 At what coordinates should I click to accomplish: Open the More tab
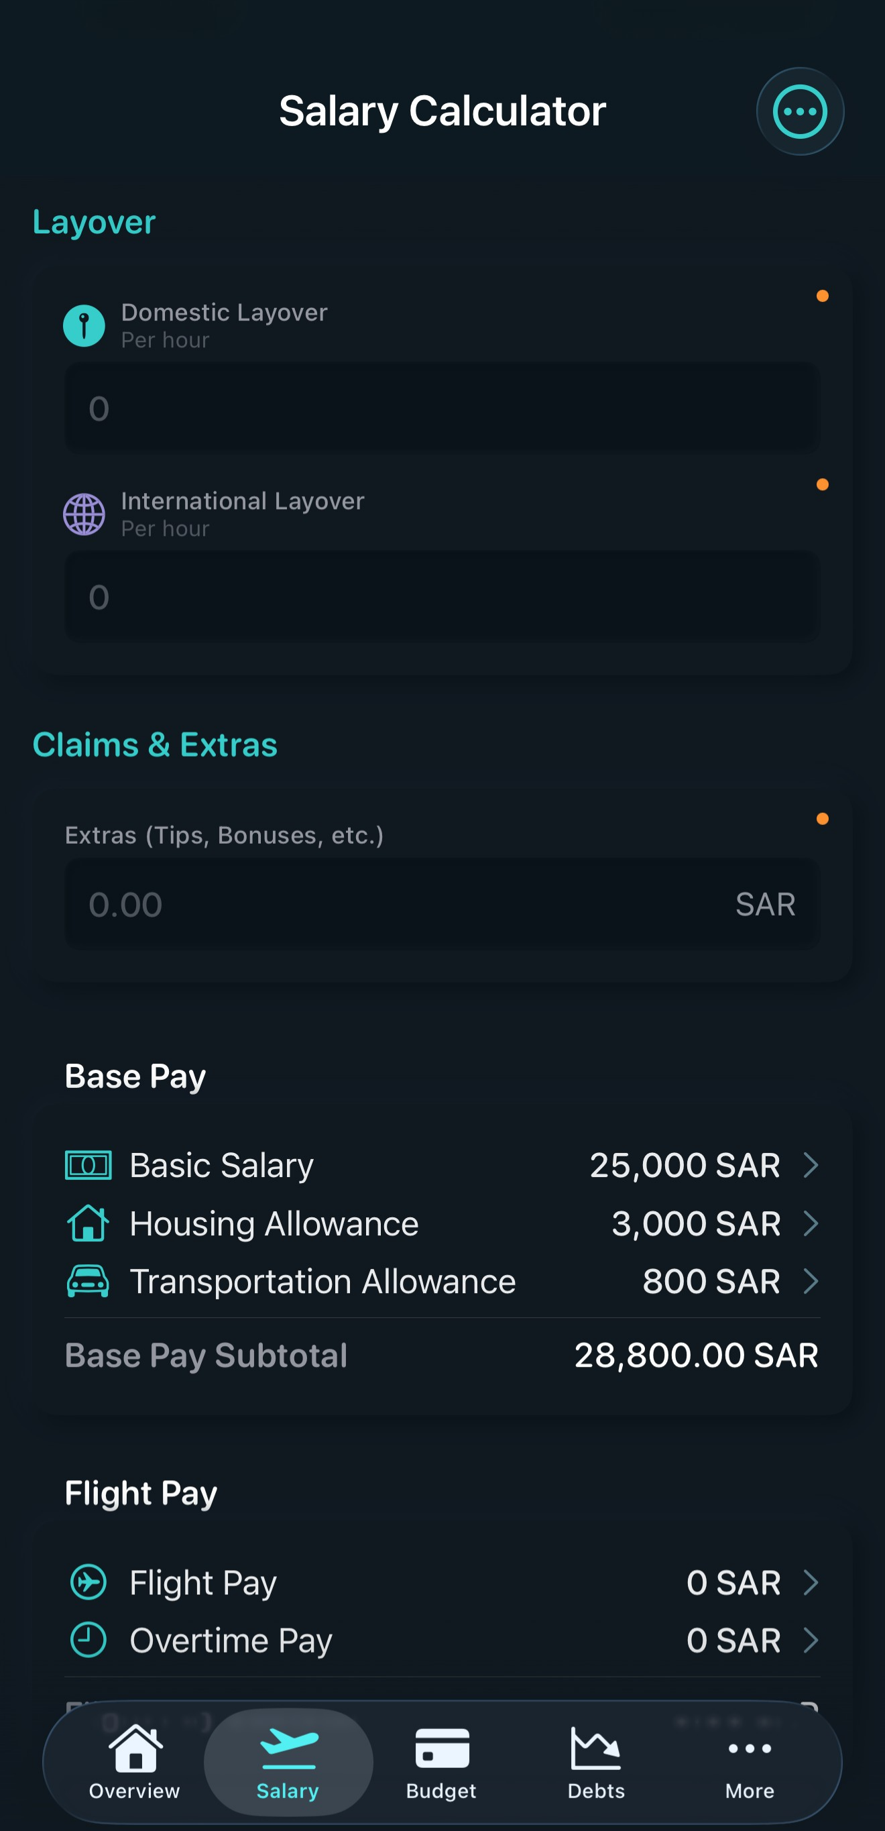point(750,1761)
